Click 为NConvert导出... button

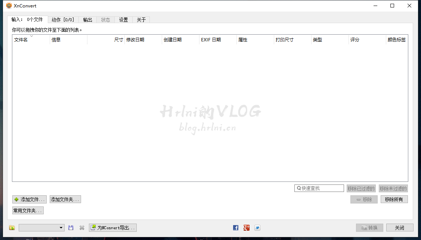pyautogui.click(x=113, y=228)
